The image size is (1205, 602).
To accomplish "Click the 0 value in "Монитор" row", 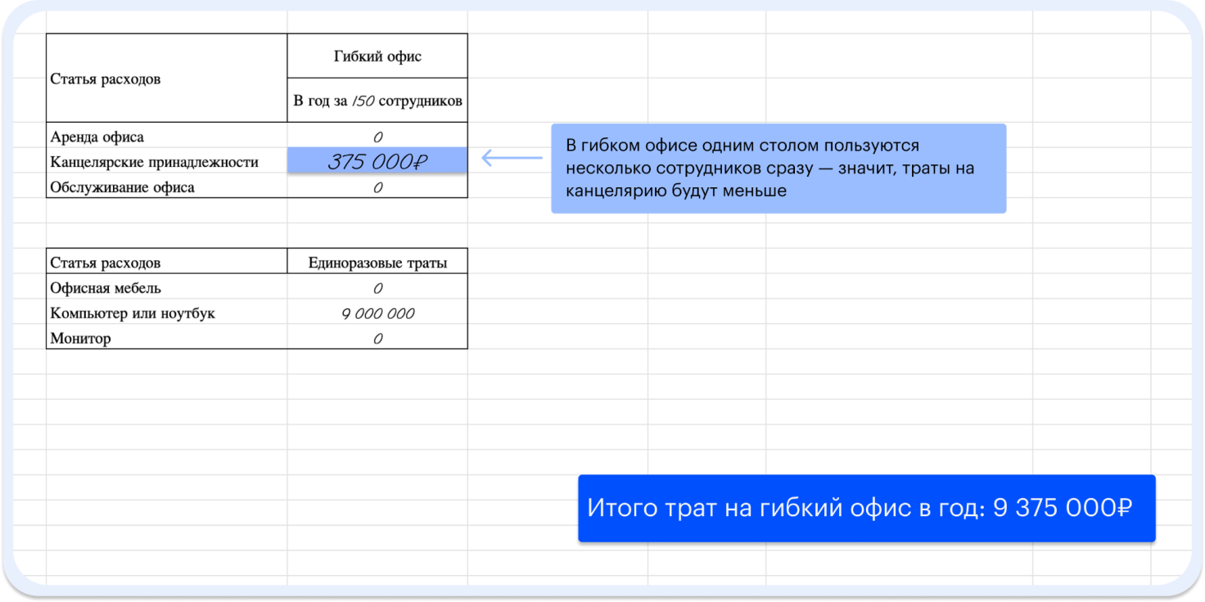I will click(377, 338).
